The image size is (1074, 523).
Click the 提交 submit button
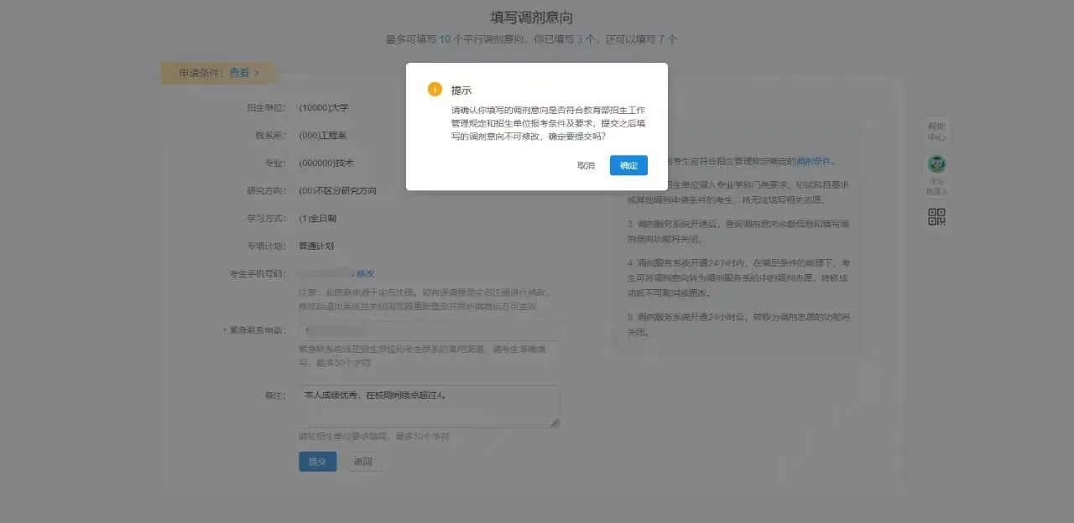coord(317,461)
